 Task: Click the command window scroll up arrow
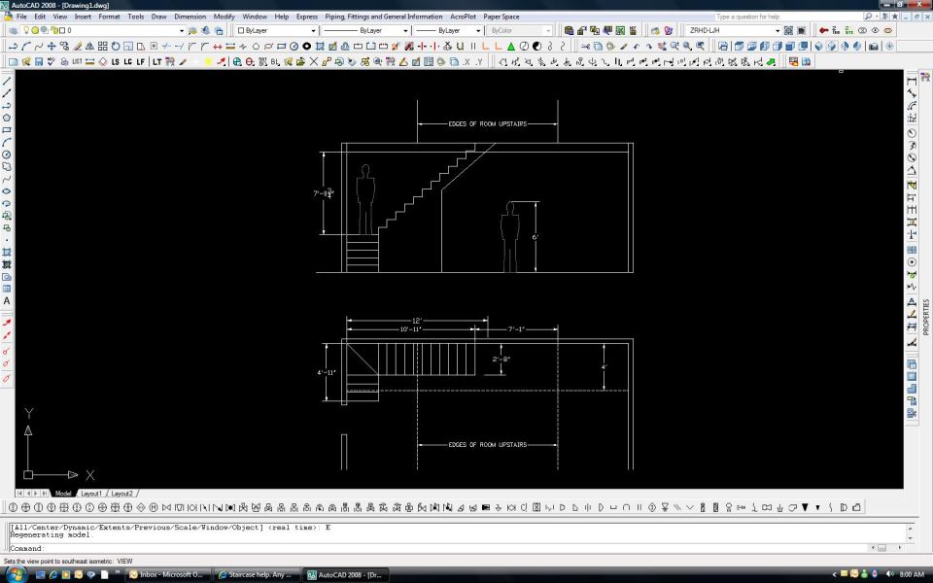click(910, 528)
